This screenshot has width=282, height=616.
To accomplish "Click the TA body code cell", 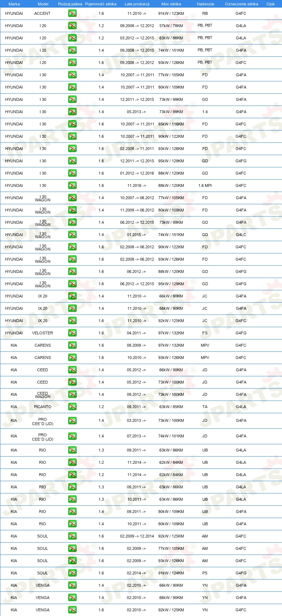I will [205, 407].
